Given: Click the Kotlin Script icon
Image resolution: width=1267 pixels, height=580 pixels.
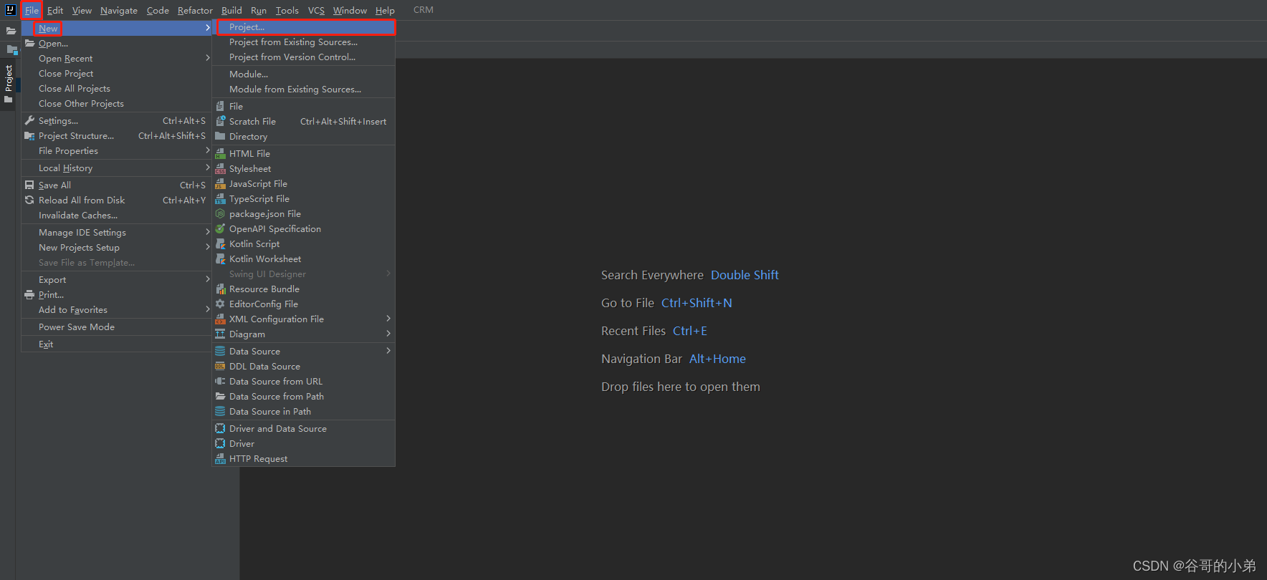Looking at the screenshot, I should tap(221, 243).
